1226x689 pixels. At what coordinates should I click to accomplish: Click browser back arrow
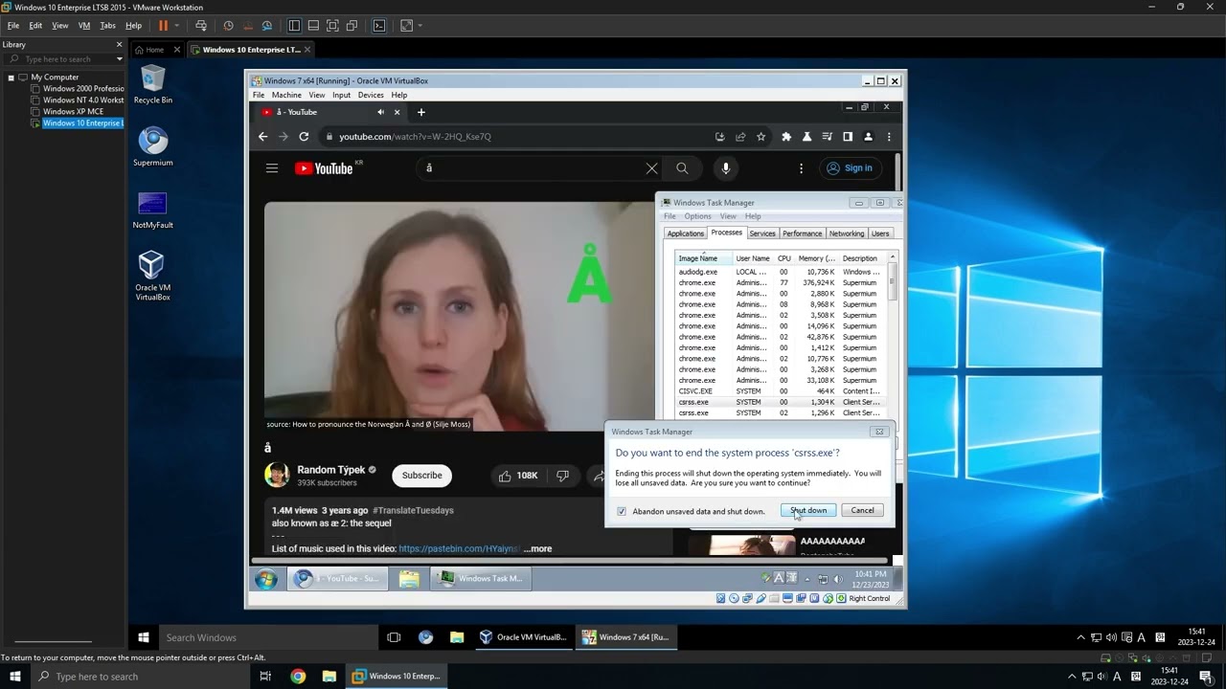pos(262,137)
